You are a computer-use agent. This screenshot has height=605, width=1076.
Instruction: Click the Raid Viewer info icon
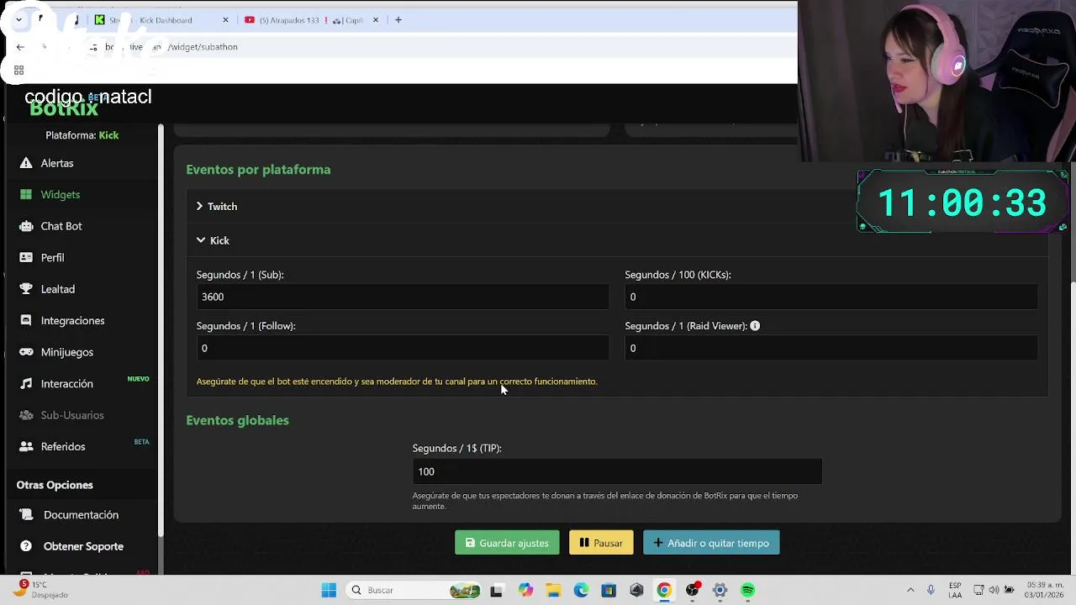[755, 326]
